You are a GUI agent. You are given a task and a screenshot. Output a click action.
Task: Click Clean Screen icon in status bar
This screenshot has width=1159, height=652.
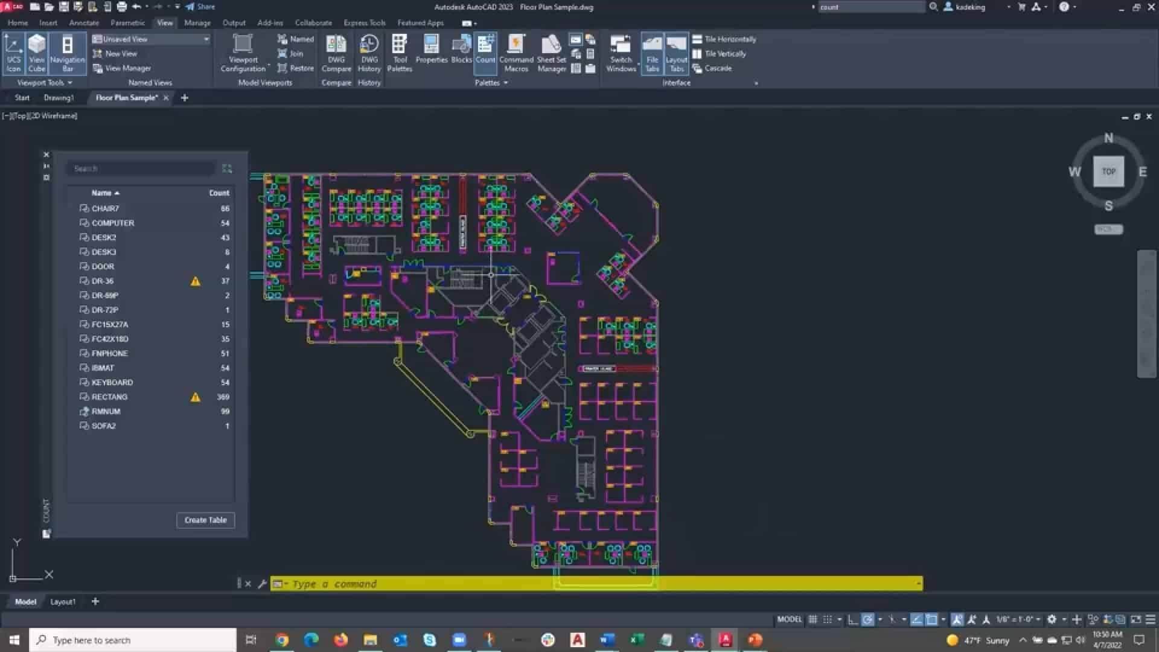point(1136,619)
